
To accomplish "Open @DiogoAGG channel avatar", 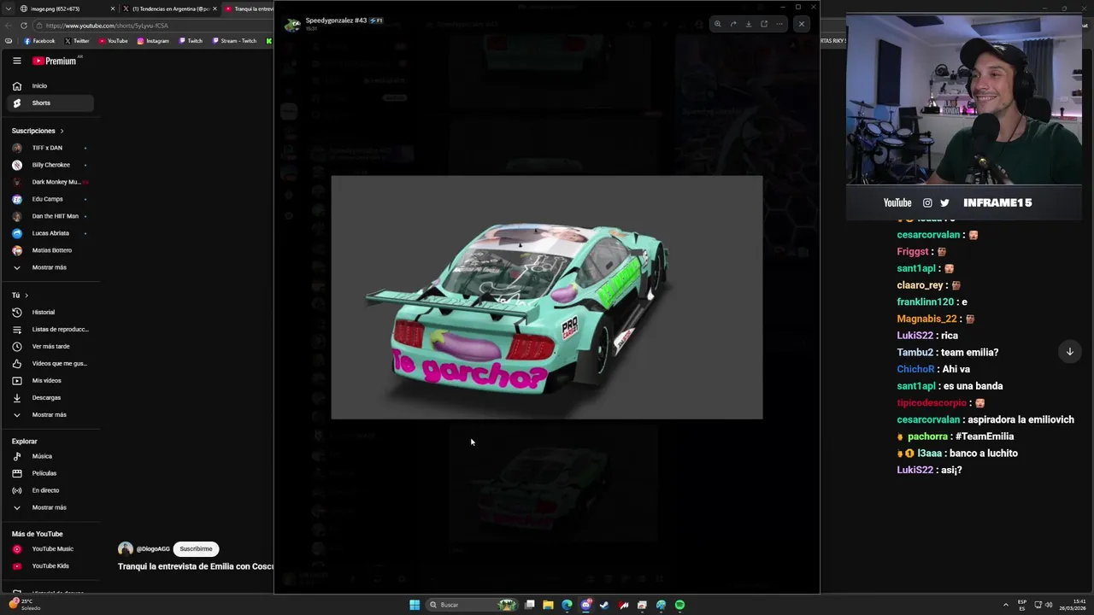I will (x=126, y=549).
